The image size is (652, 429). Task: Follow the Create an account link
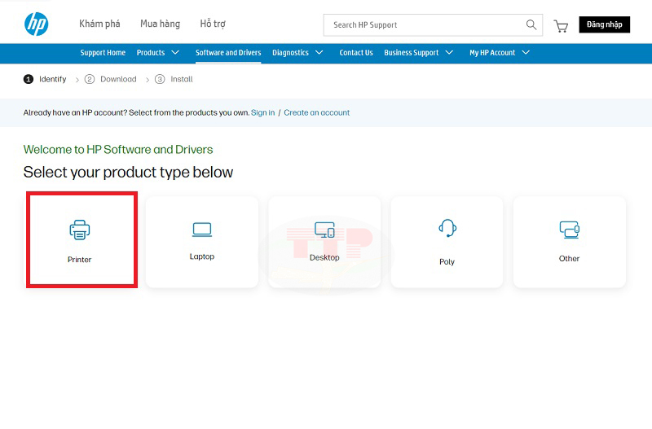pos(317,112)
